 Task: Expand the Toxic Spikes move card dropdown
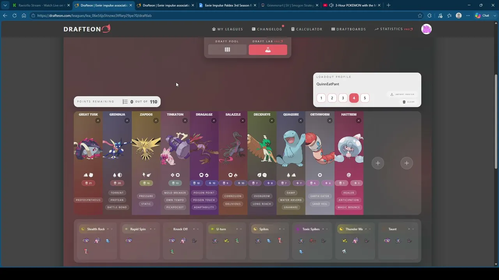327,229
